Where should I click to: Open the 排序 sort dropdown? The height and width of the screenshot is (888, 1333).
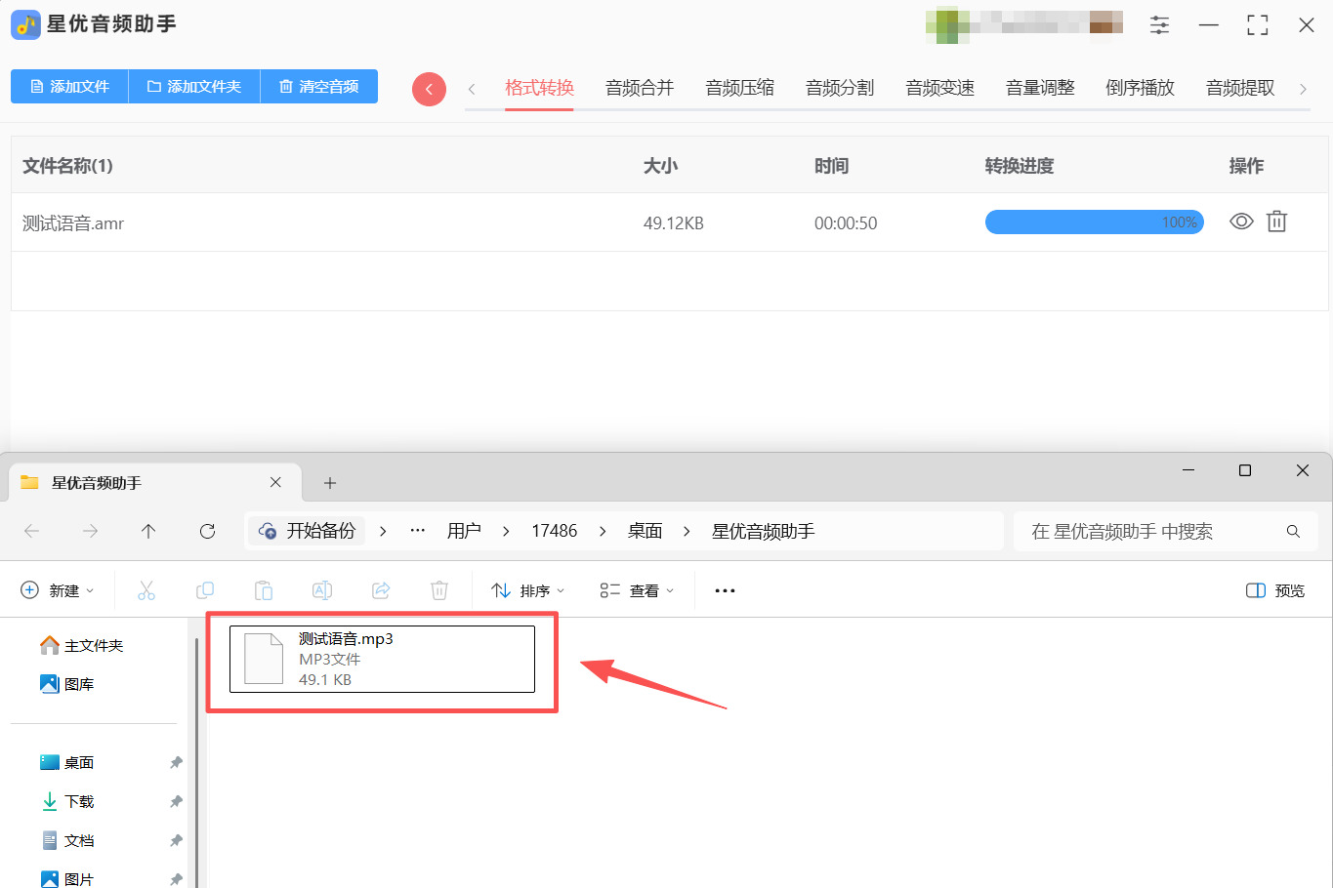click(x=528, y=590)
